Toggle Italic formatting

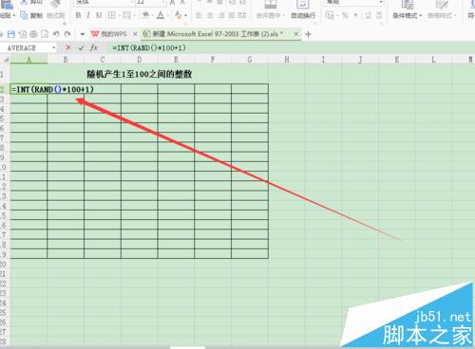pyautogui.click(x=88, y=15)
